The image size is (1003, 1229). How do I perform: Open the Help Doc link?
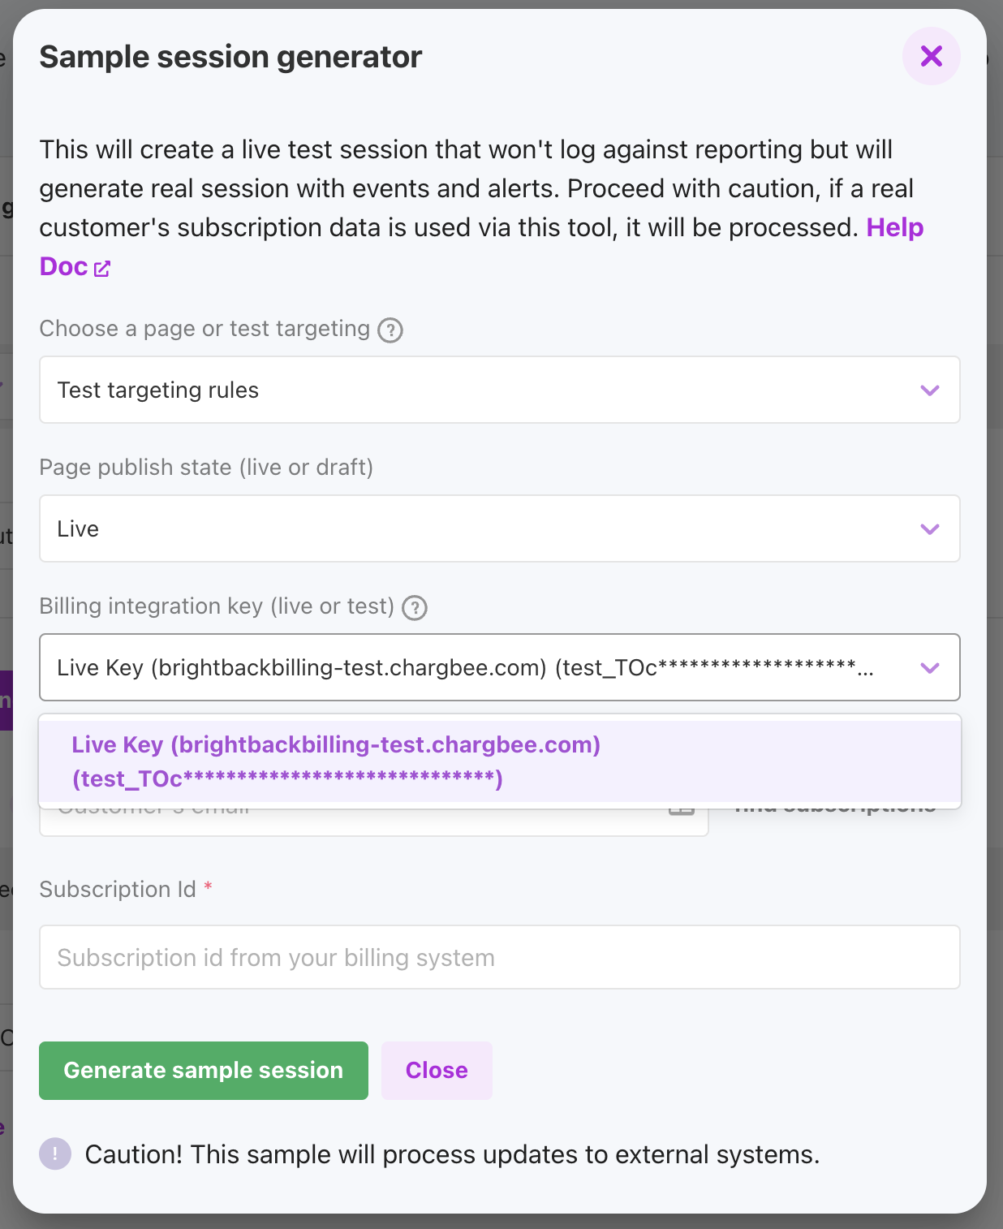point(894,228)
